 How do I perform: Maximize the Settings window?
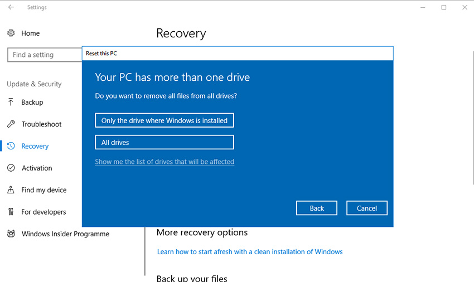coord(444,7)
